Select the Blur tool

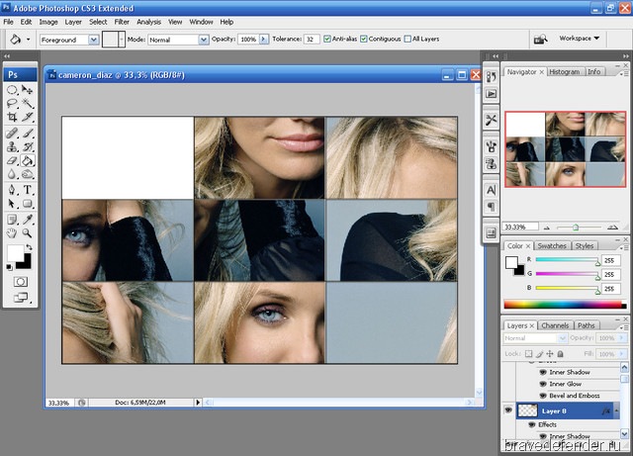tap(12, 174)
